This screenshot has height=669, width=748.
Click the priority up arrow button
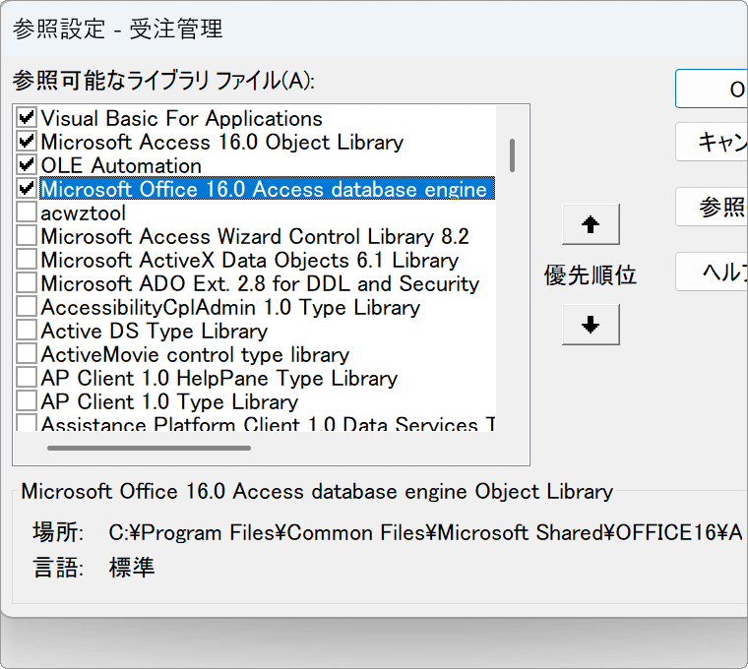point(591,224)
